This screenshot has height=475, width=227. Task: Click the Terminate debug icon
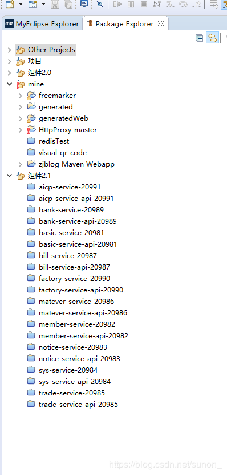[x=144, y=4]
